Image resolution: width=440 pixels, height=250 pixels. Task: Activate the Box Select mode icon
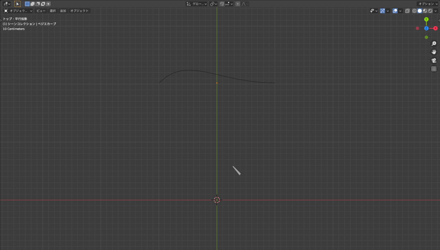tap(27, 4)
